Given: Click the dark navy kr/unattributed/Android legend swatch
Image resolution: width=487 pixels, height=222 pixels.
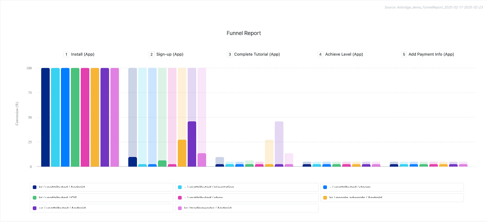Looking at the screenshot, I should [x=35, y=187].
